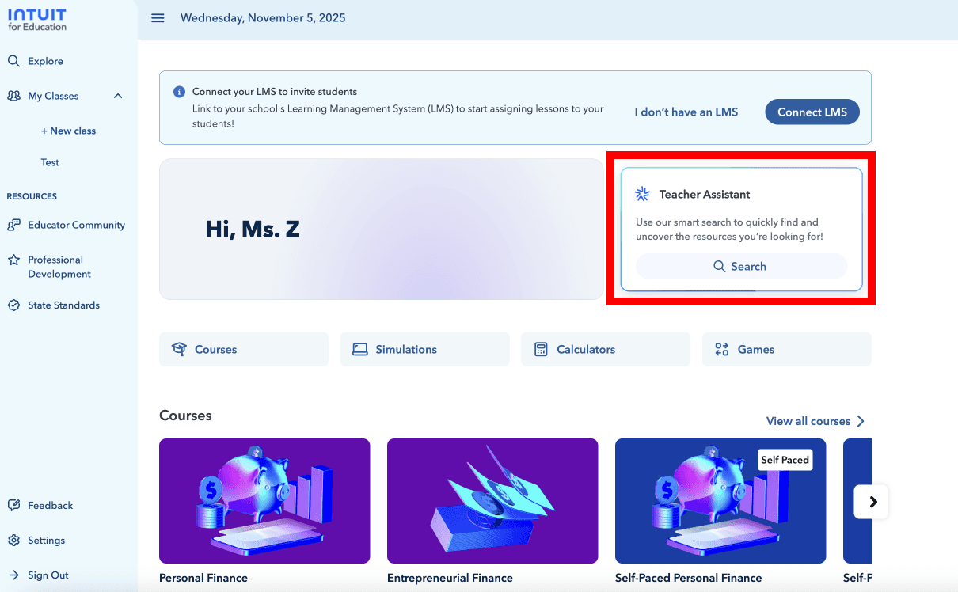Click the Courses graduation cap icon
The width and height of the screenshot is (958, 592).
pyautogui.click(x=181, y=348)
